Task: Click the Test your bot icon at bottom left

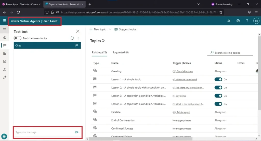Action: point(4,136)
